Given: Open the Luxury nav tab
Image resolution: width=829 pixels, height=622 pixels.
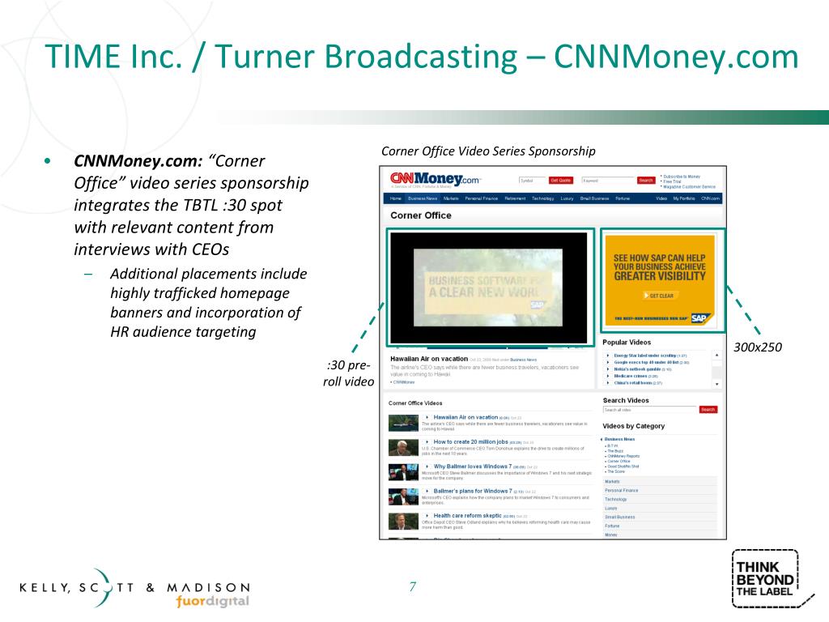Looking at the screenshot, I should click(567, 198).
